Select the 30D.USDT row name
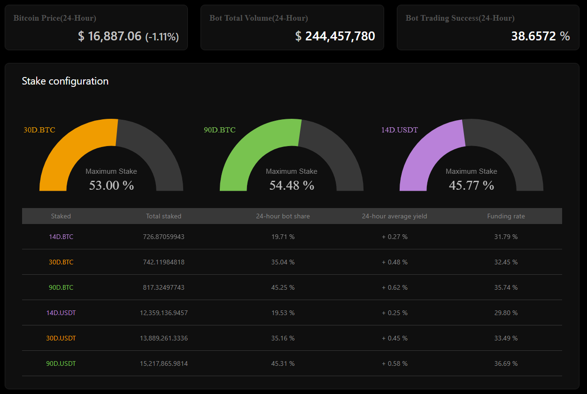 [61, 339]
